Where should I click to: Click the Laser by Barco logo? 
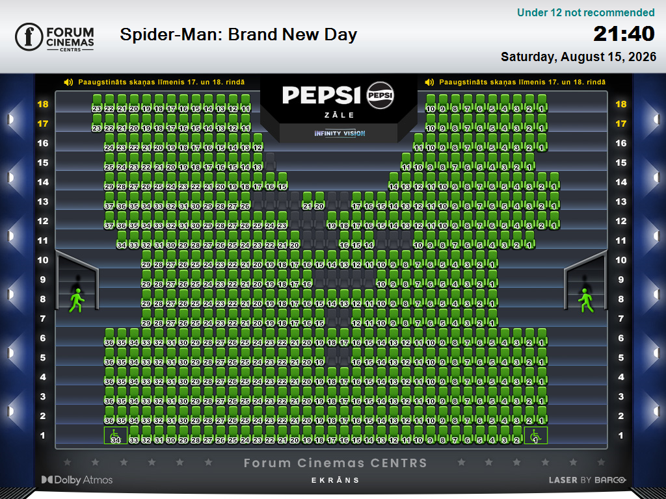pyautogui.click(x=587, y=480)
